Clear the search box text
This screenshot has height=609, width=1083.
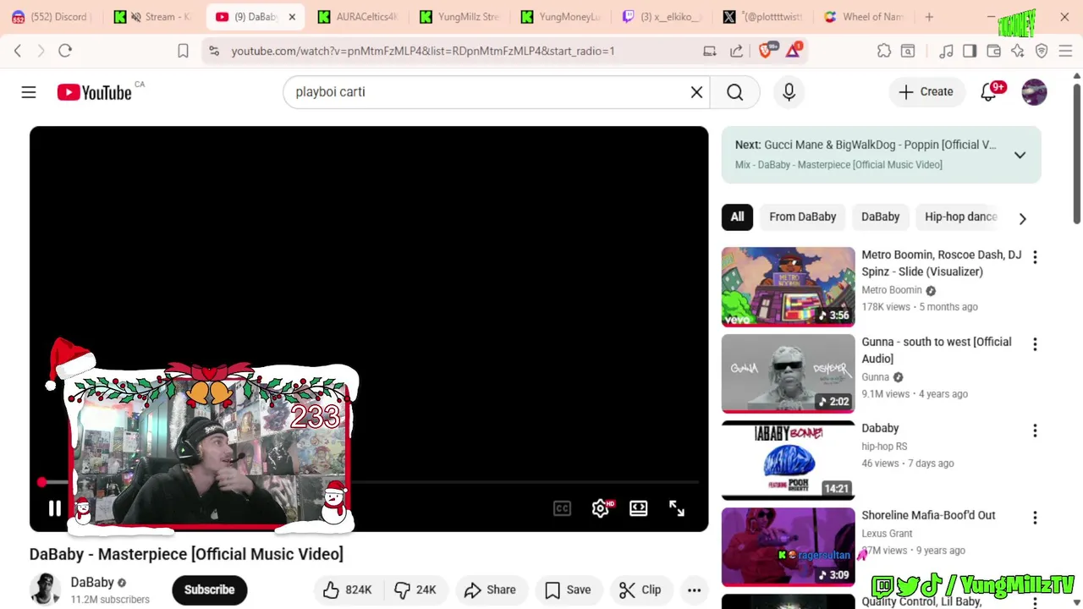tap(696, 92)
